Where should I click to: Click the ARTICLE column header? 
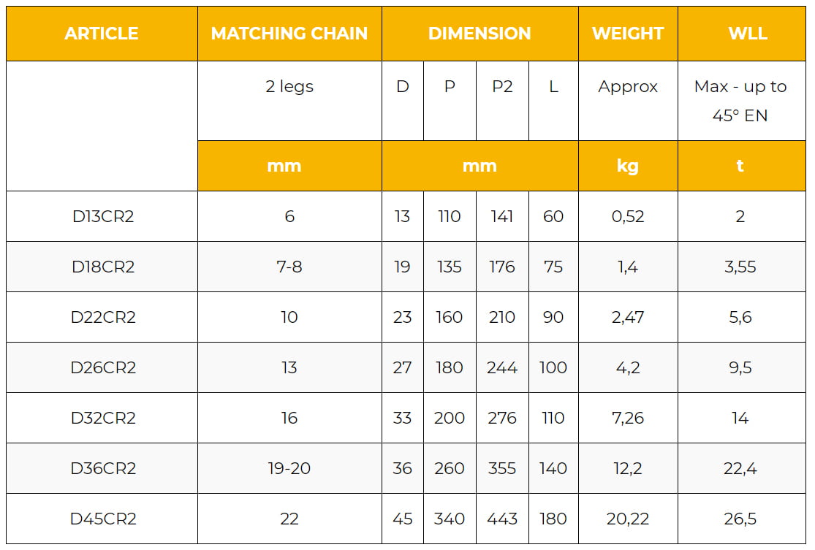102,34
